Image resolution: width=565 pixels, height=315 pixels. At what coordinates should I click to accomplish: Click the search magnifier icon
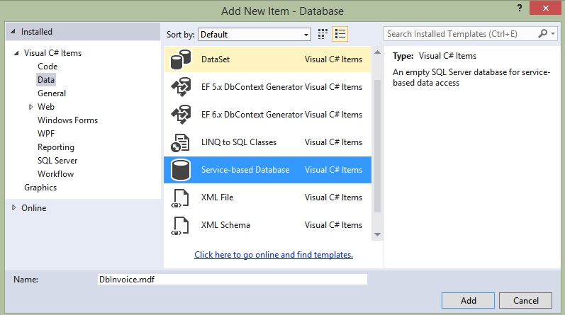click(544, 33)
